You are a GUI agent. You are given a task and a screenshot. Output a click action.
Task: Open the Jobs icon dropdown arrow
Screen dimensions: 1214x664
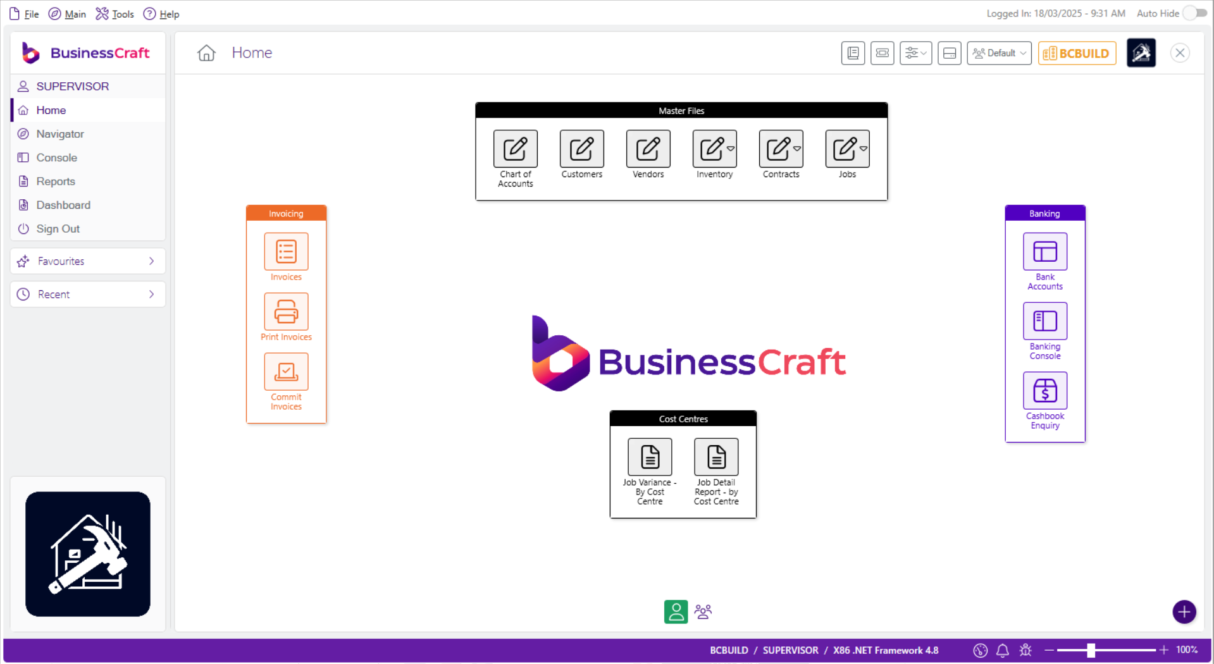point(864,149)
